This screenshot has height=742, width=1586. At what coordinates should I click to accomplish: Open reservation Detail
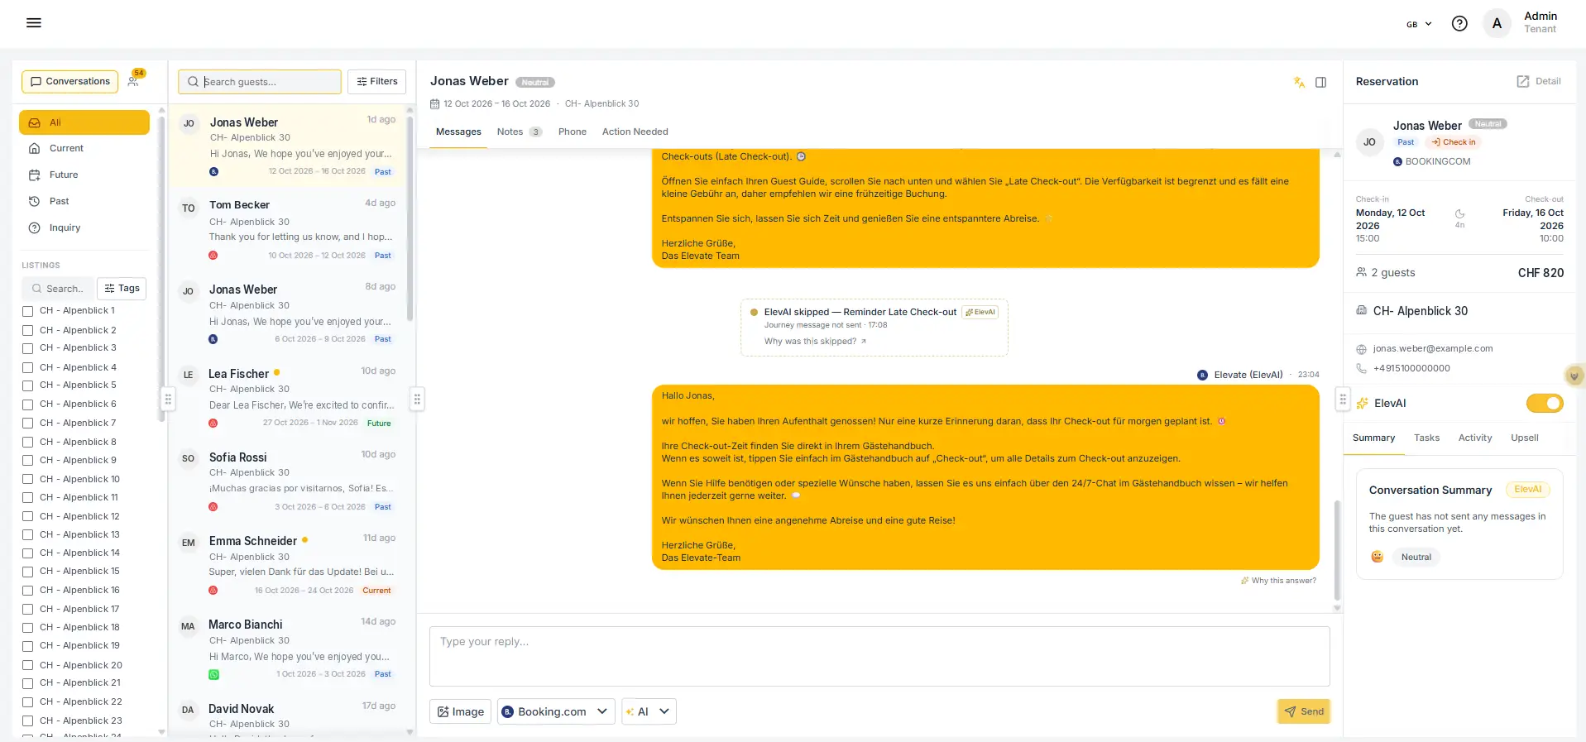1539,81
